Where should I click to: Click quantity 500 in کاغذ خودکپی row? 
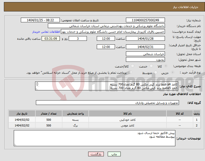49,120
